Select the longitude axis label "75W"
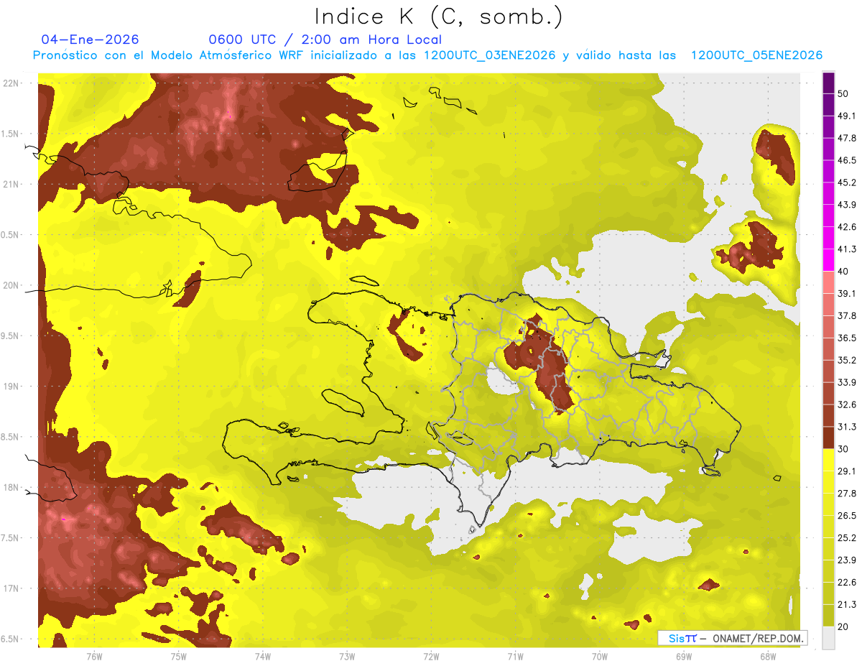 [178, 656]
